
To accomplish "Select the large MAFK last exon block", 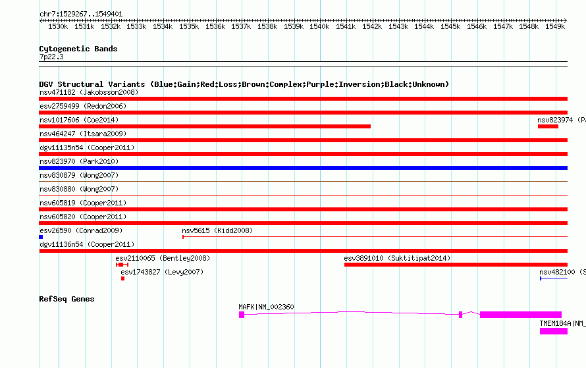I will 521,315.
